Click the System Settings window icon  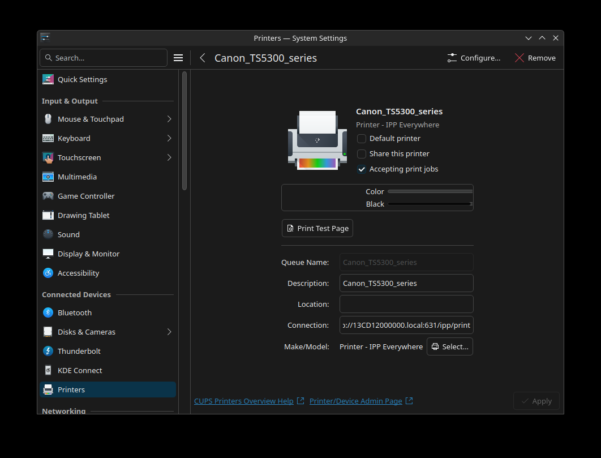click(45, 37)
